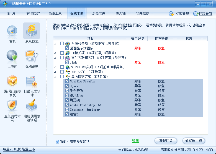Switch to the 高级工具 tab
The image size is (216, 154).
55,13
